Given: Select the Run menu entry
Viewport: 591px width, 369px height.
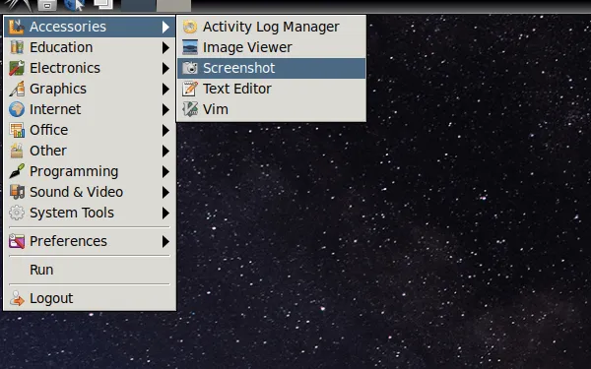Looking at the screenshot, I should (90, 270).
